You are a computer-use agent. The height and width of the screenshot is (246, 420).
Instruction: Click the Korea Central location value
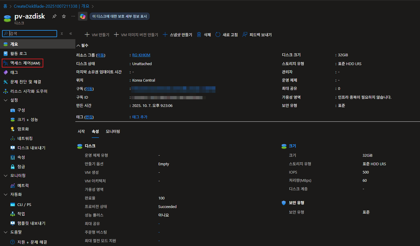coord(144,80)
